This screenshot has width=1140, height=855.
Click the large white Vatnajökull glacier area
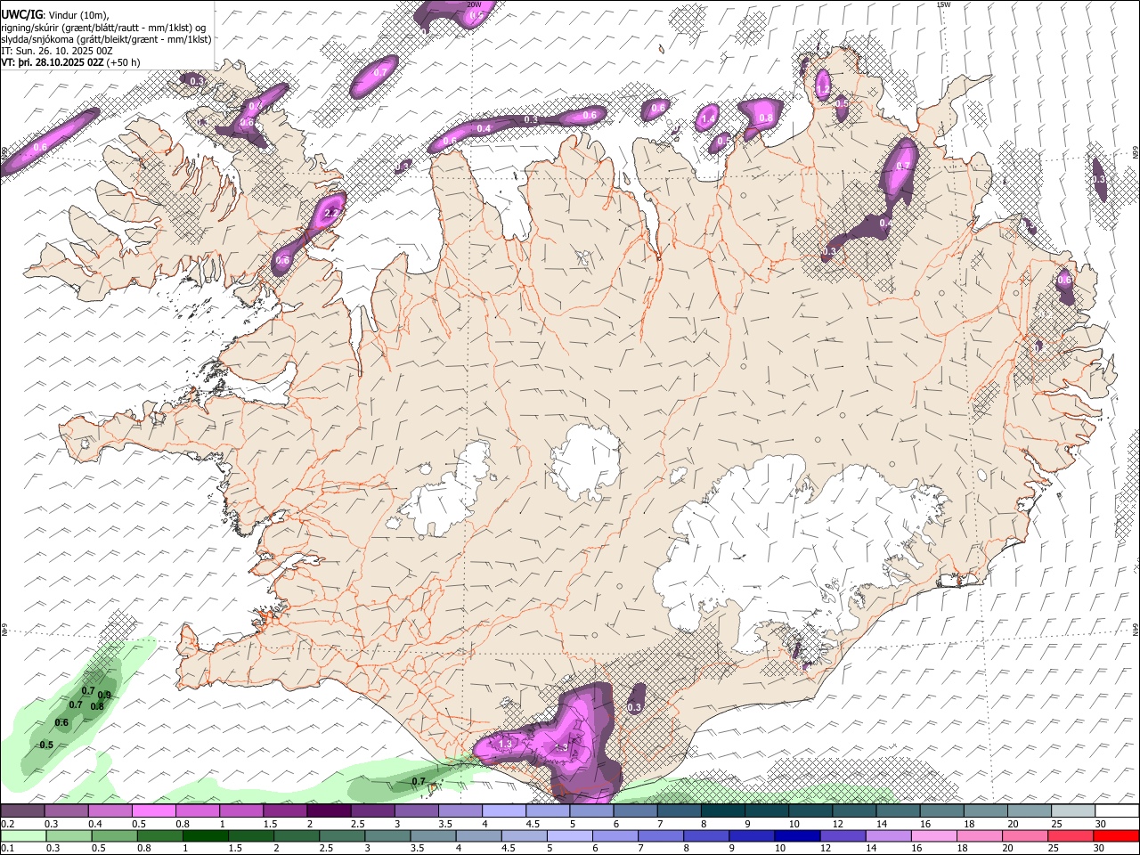[793, 543]
